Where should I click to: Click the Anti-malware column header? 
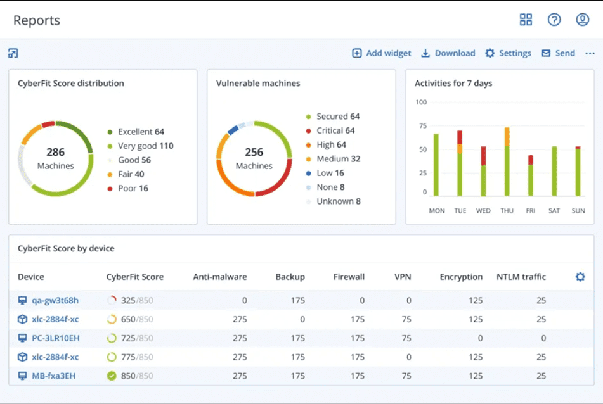click(x=219, y=277)
